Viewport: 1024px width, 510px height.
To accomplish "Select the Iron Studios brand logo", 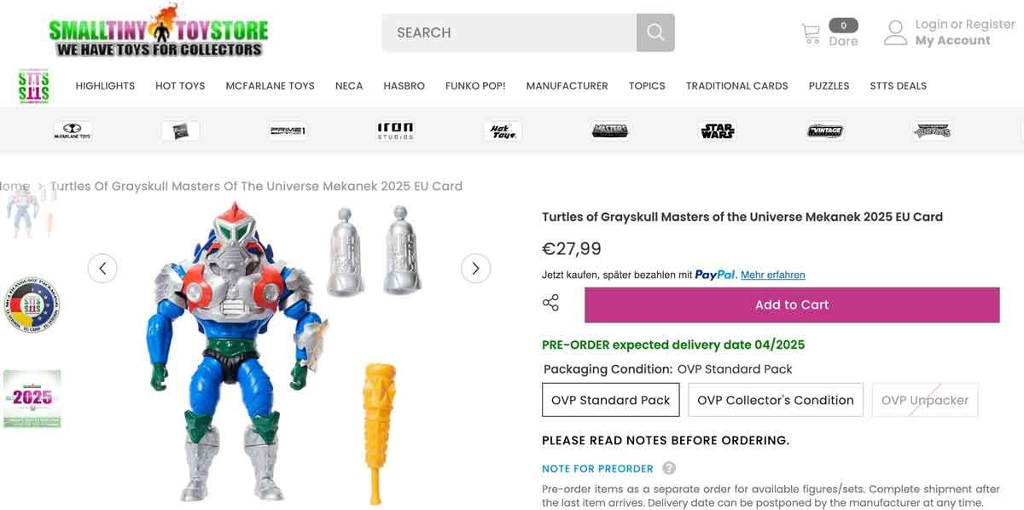I will tap(396, 130).
